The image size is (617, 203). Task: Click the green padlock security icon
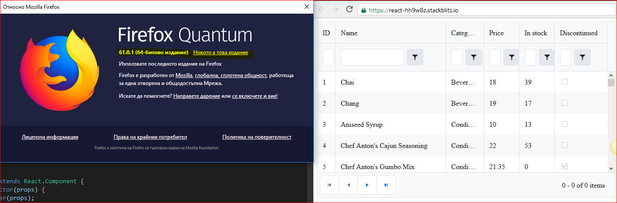click(364, 10)
